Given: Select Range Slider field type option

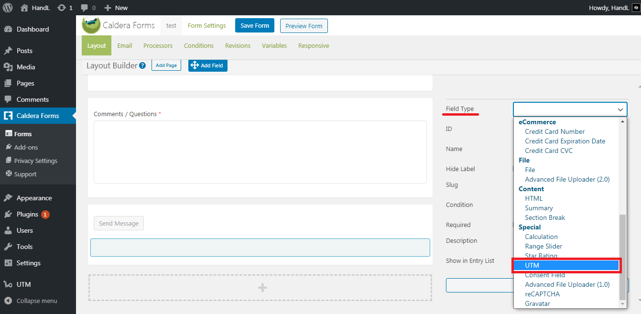Looking at the screenshot, I should (x=543, y=246).
